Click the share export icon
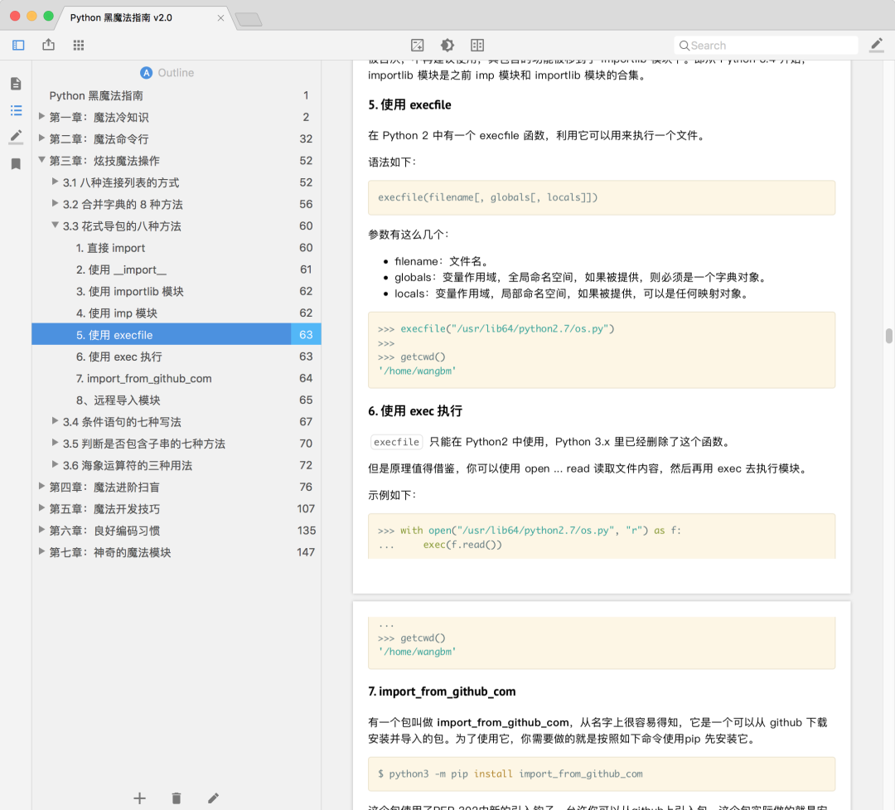The height and width of the screenshot is (810, 895). click(49, 45)
